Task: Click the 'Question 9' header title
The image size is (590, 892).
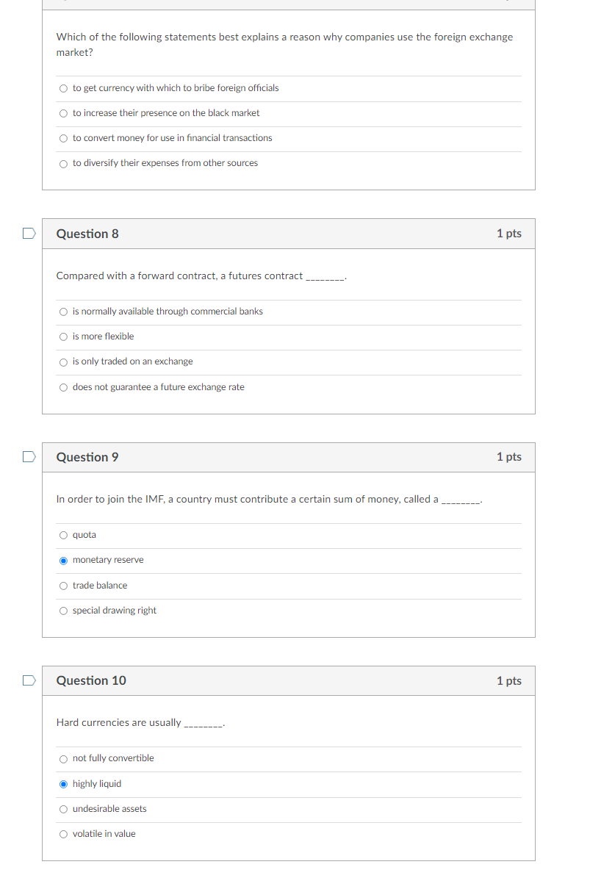Action: pyautogui.click(x=87, y=457)
